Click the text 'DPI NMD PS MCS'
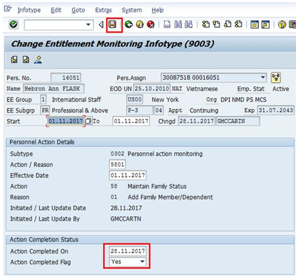The height and width of the screenshot is (277, 296). [x=244, y=100]
